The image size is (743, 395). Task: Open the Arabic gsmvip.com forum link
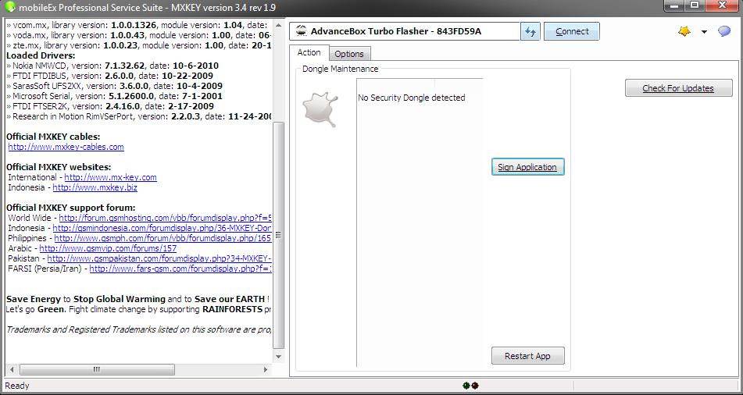click(x=108, y=248)
